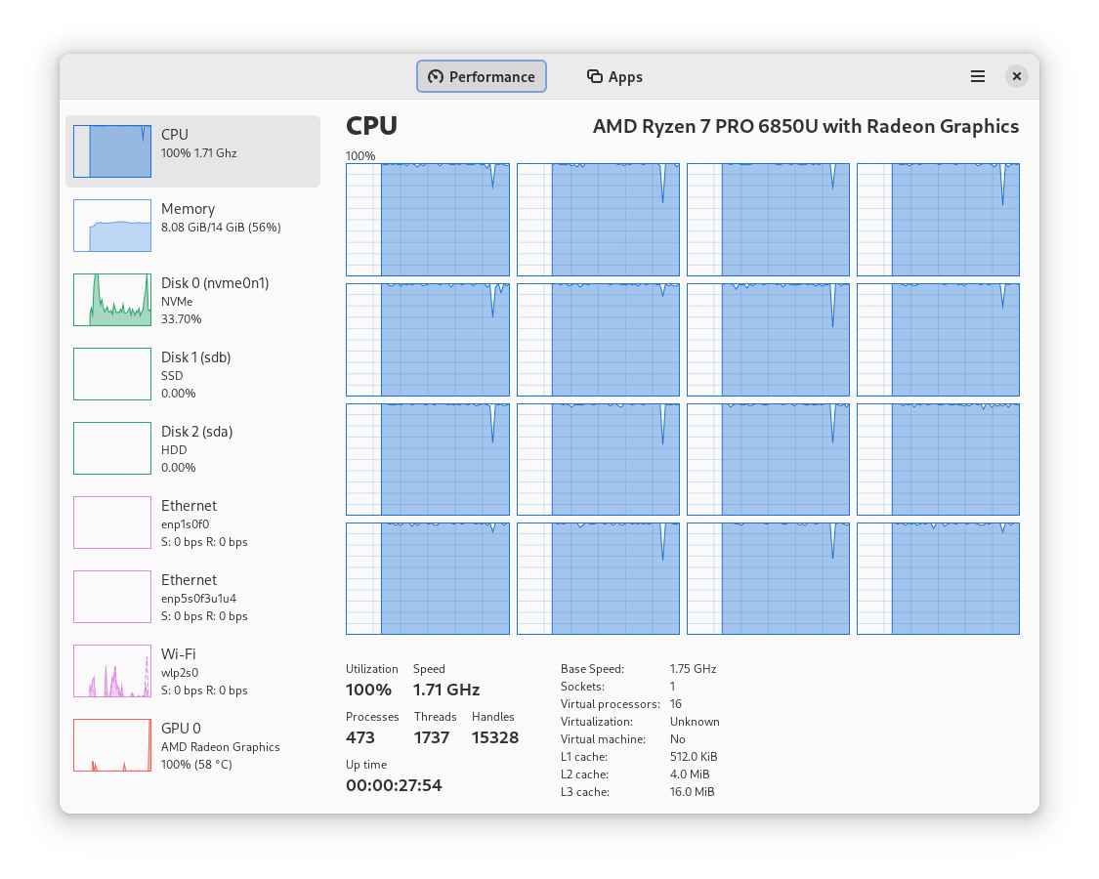
Task: Click the Base Speed 1.75 GHz value
Action: pyautogui.click(x=693, y=669)
